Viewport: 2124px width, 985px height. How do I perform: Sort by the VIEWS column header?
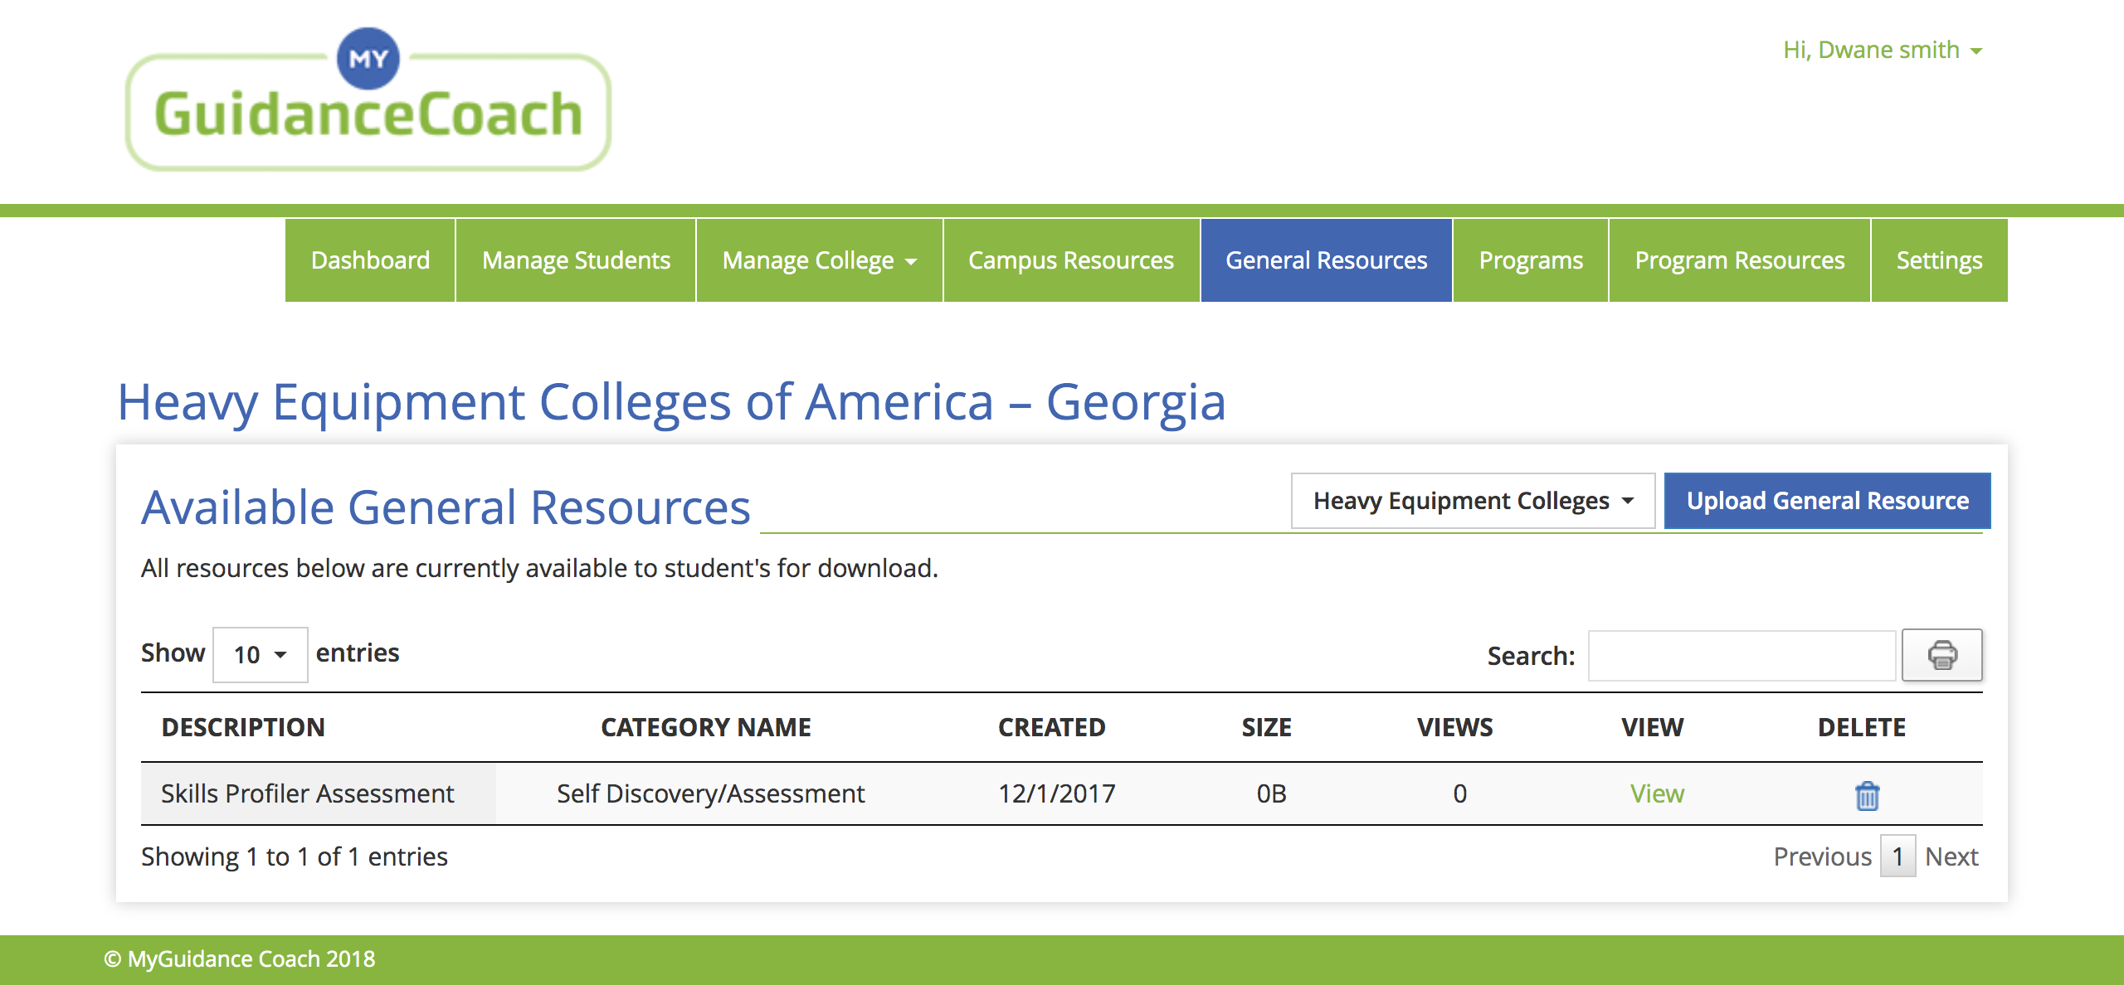(x=1454, y=727)
